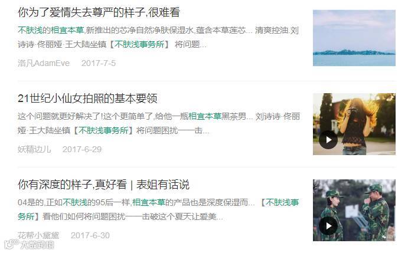Click the watermark logo at bottom left
This screenshot has height=253, width=408.
click(30, 245)
